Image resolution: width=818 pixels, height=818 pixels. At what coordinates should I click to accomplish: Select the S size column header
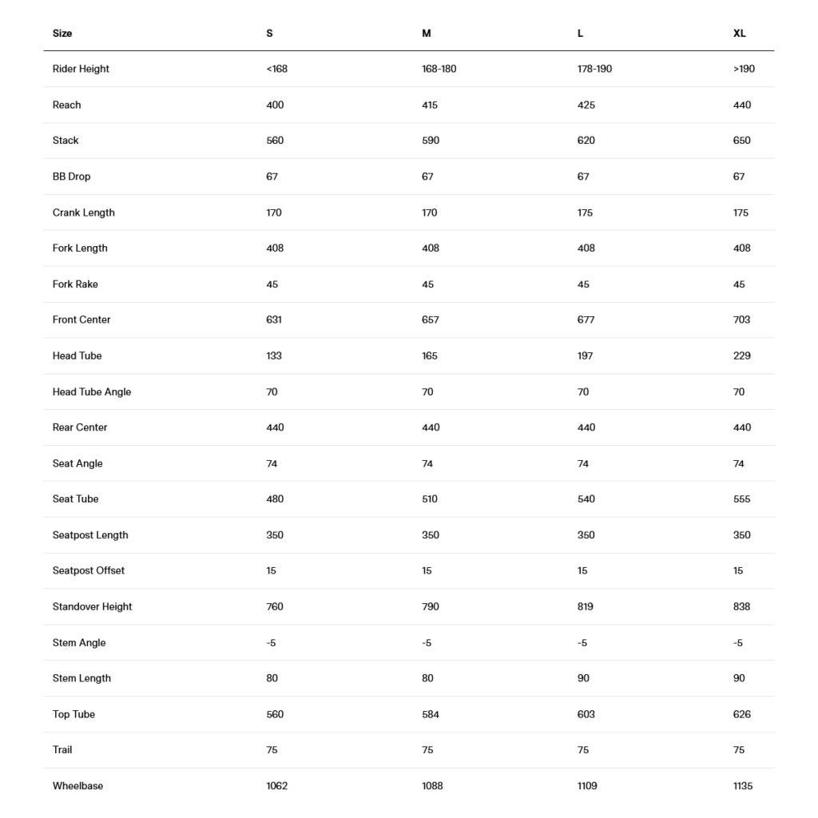269,34
